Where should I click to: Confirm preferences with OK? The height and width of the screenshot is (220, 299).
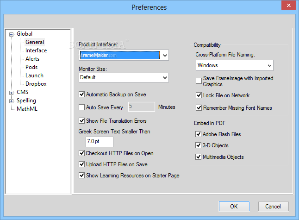pyautogui.click(x=234, y=206)
